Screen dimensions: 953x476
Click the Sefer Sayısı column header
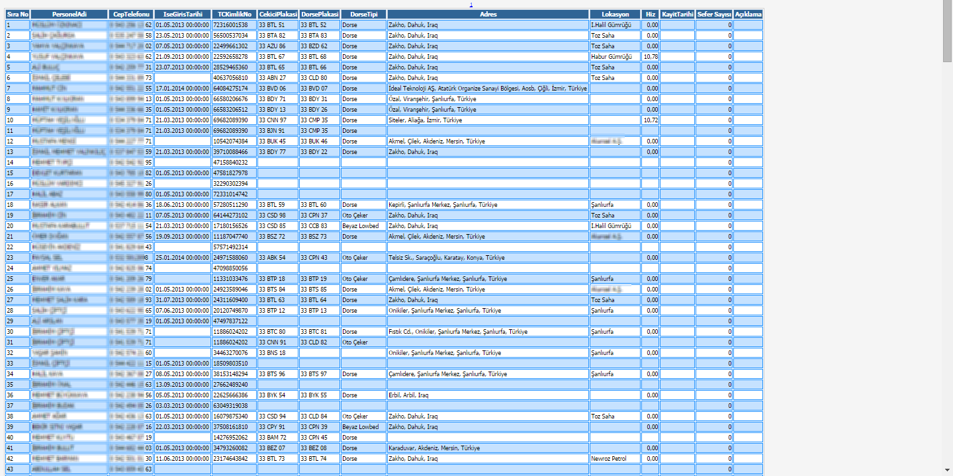(x=714, y=15)
